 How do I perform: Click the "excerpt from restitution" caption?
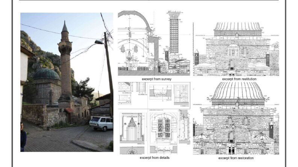pyautogui.click(x=239, y=79)
